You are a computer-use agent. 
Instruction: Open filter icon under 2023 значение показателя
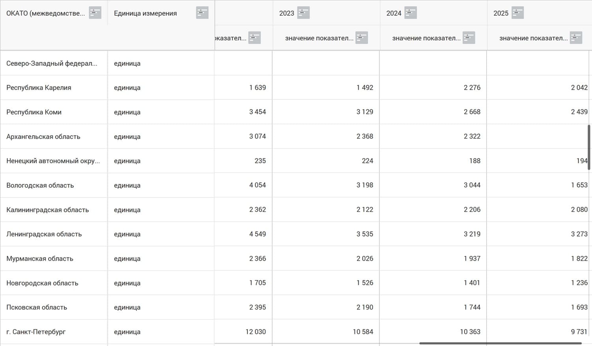click(362, 38)
